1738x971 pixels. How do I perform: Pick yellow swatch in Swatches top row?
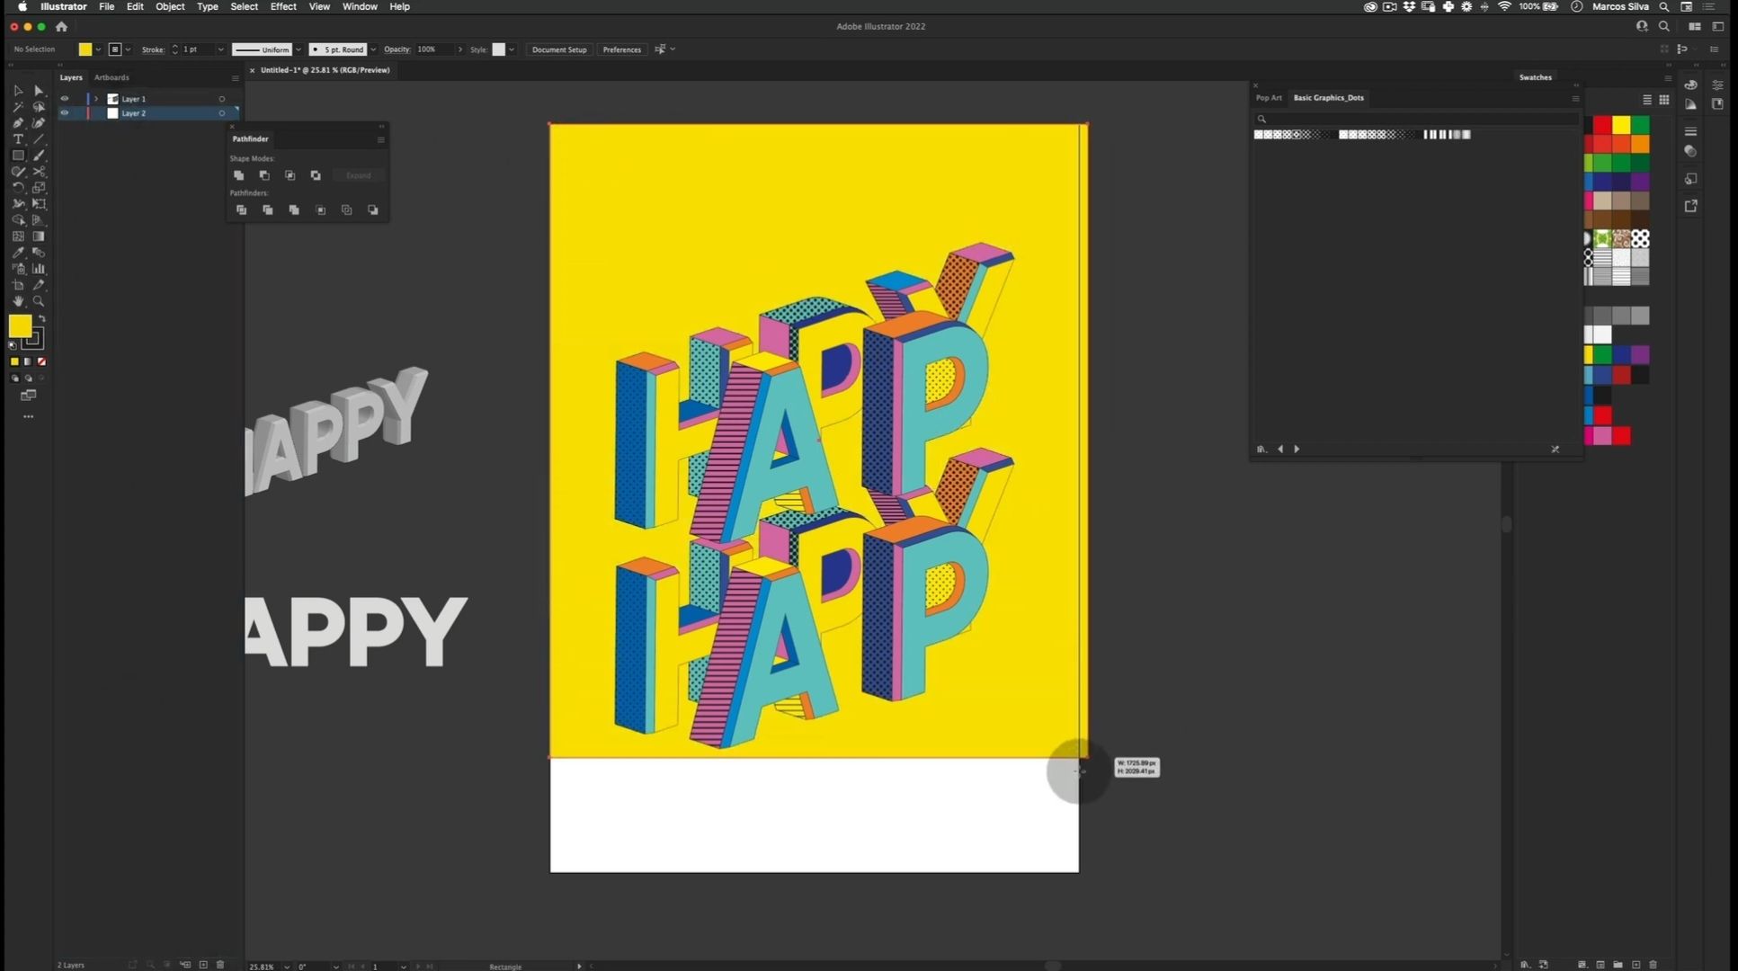tap(1621, 125)
